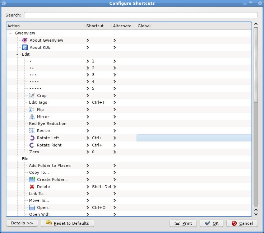Viewport: 264px width, 233px height.
Task: Click the About Gwenview eye icon
Action: click(25, 40)
